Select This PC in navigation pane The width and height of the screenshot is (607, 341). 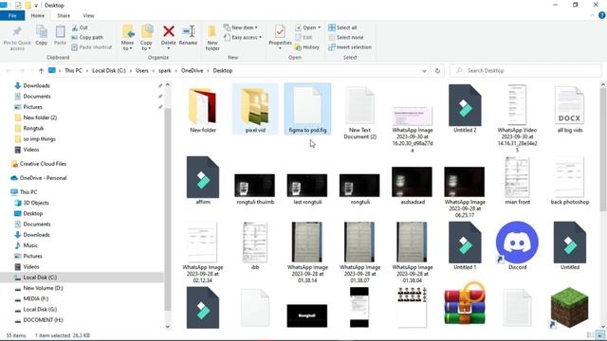(28, 191)
